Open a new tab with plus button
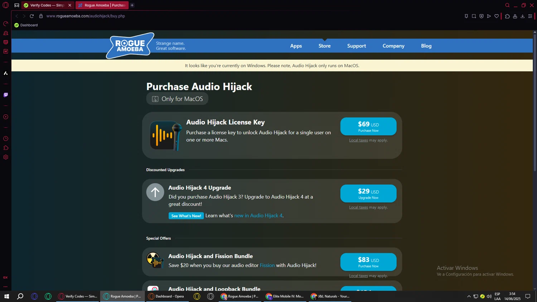This screenshot has width=537, height=302. [x=132, y=5]
